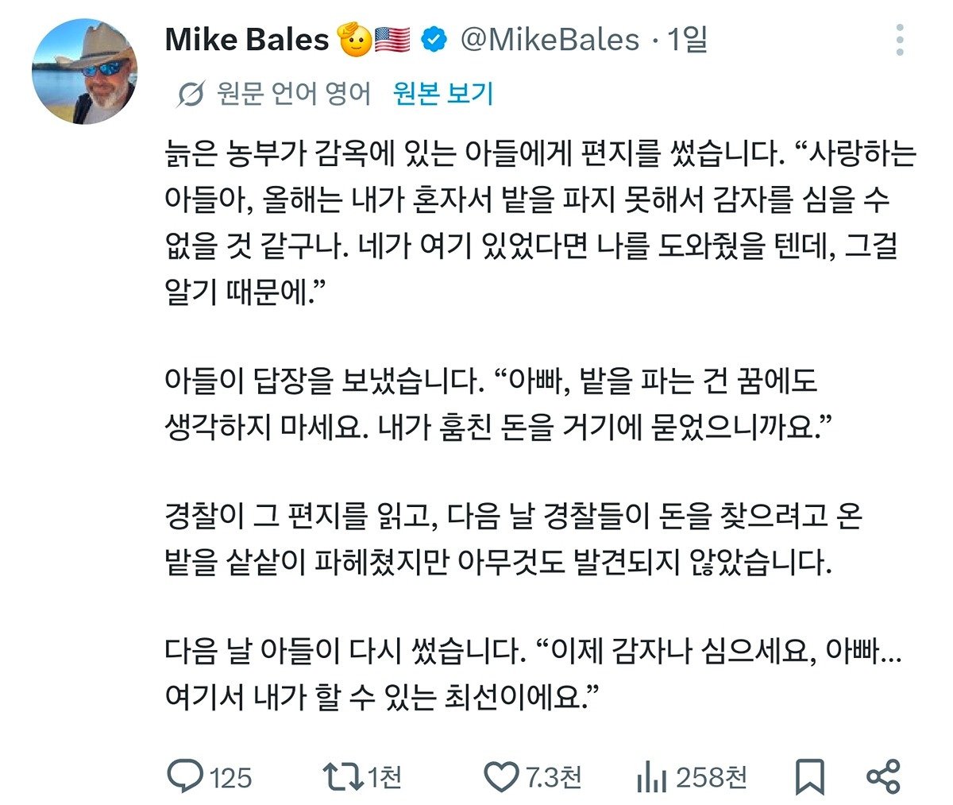This screenshot has width=953, height=805.
Task: Click the 7.3천 likes count
Action: [554, 777]
